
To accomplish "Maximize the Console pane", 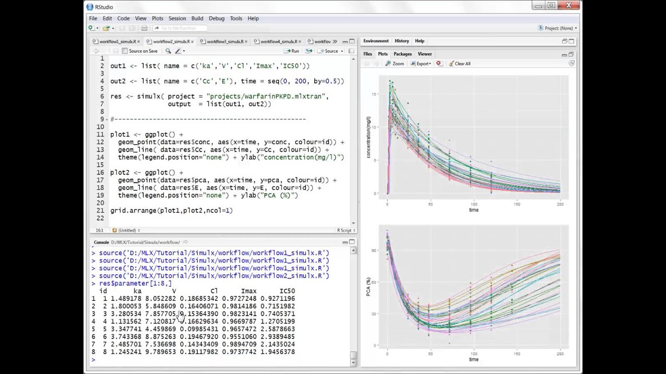I will (x=352, y=242).
